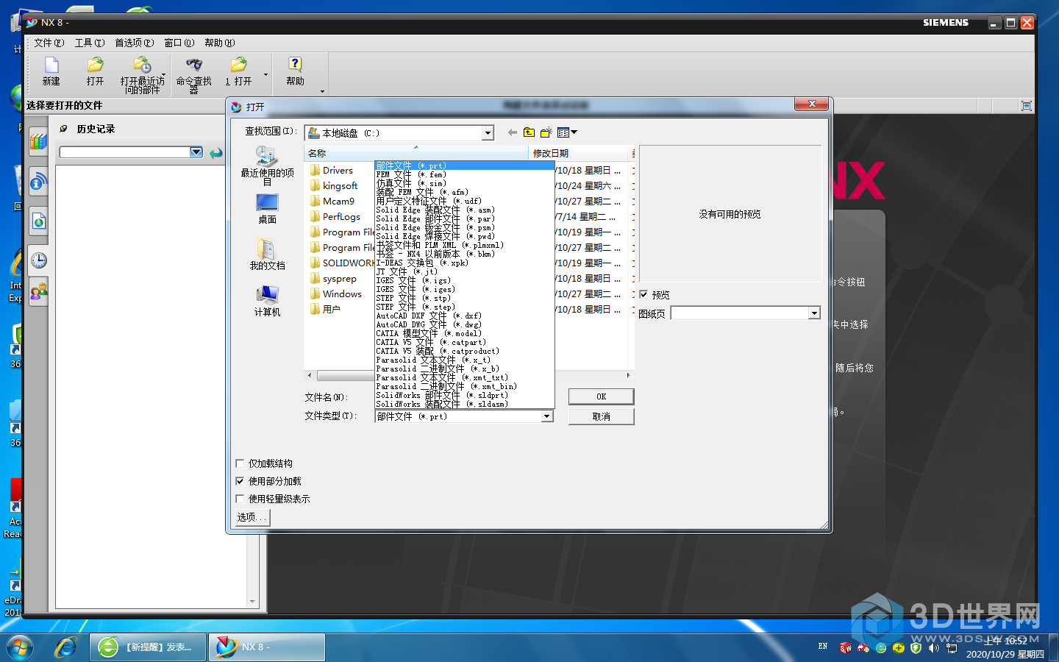
Task: Go to 最近使用的项目 in places bar
Action: tap(267, 165)
